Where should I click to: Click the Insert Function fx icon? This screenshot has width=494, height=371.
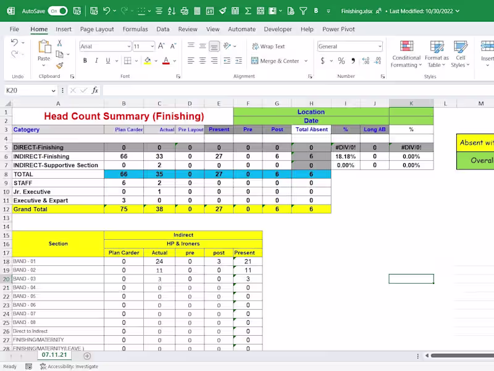[x=95, y=90]
